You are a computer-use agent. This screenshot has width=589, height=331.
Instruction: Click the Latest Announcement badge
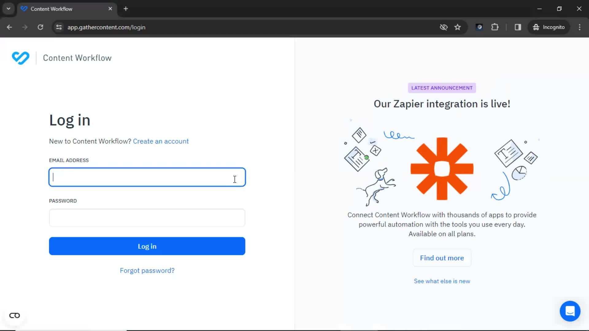click(x=442, y=88)
